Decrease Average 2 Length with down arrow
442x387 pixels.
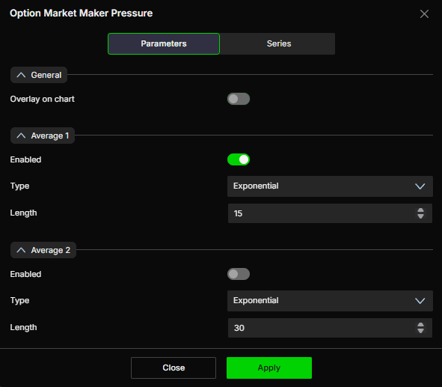420,331
